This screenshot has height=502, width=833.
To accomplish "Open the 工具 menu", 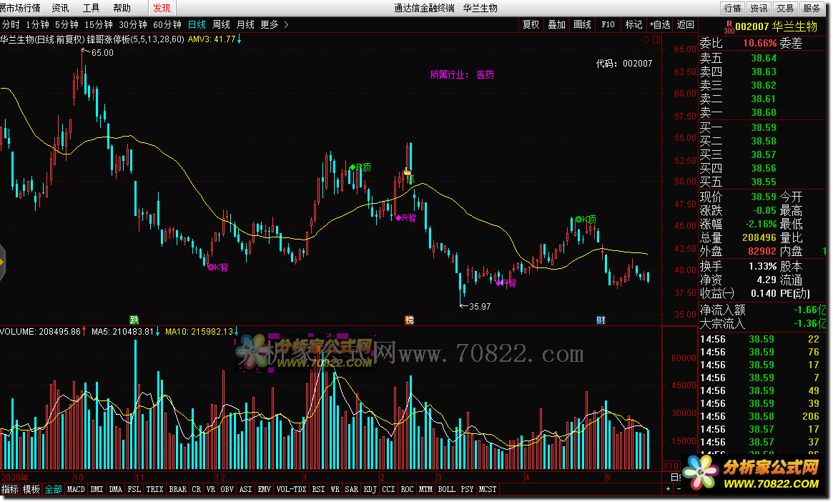I will click(91, 8).
